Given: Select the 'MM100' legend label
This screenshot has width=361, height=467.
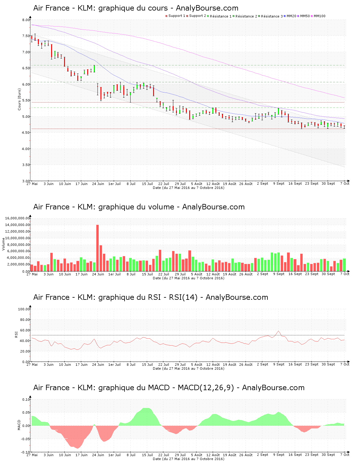Looking at the screenshot, I should [319, 16].
